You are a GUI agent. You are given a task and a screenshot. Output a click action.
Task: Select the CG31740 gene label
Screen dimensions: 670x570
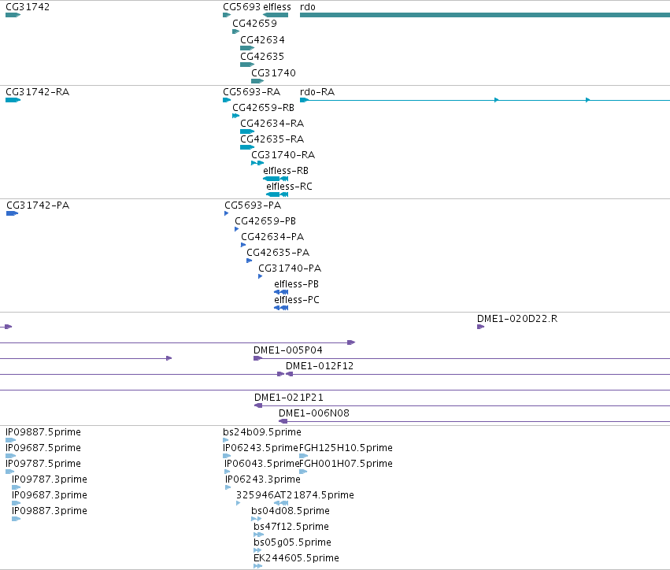pos(273,73)
